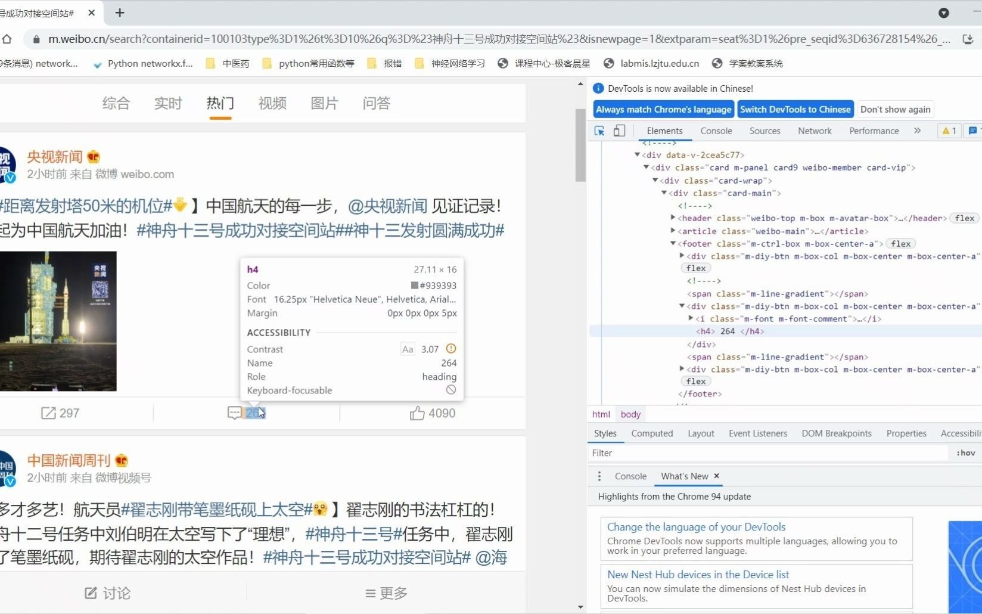
Task: Switch to the Sources tab in DevTools
Action: pyautogui.click(x=765, y=131)
